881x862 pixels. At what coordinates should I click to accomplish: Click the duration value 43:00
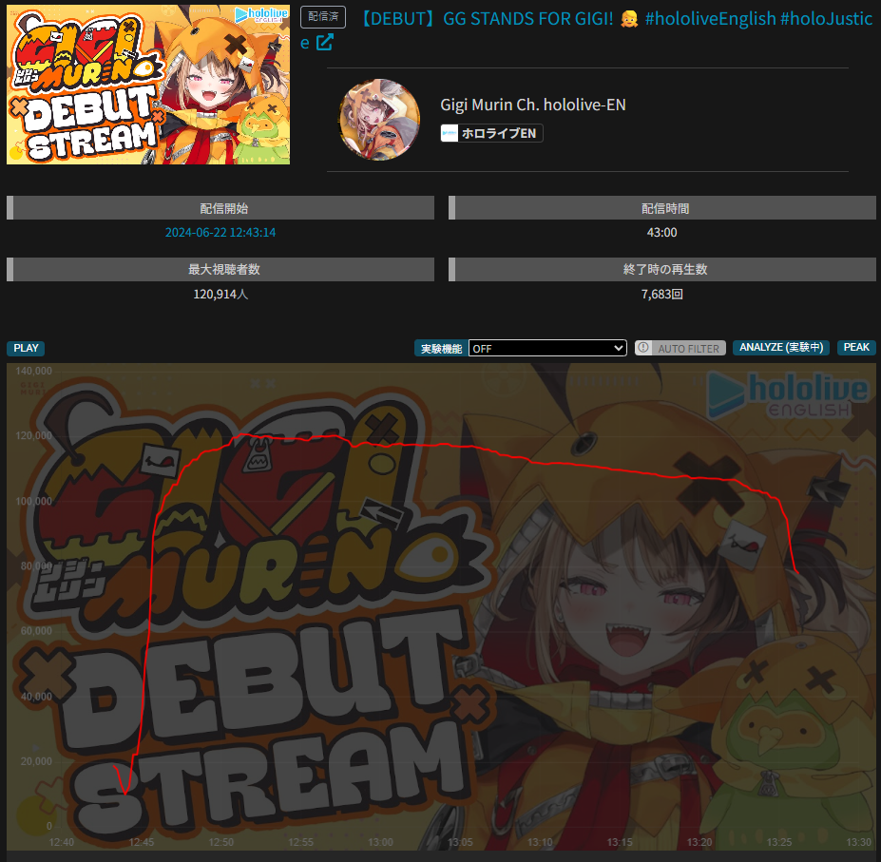pyautogui.click(x=661, y=232)
